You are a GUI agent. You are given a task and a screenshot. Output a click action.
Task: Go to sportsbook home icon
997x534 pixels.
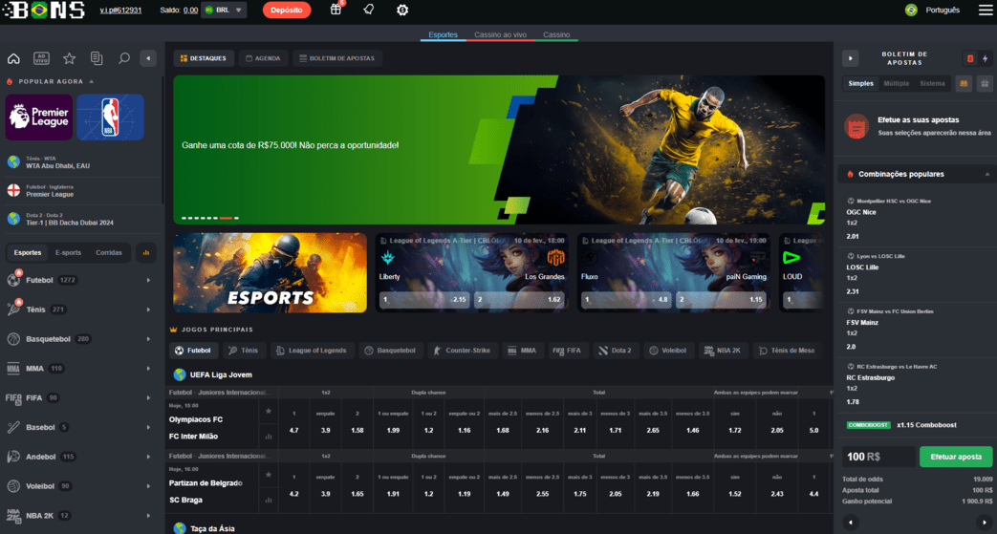13,58
